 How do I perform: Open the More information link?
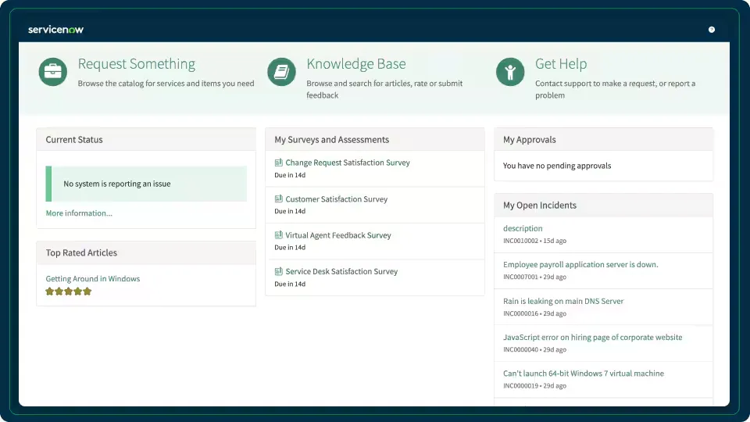pos(79,213)
